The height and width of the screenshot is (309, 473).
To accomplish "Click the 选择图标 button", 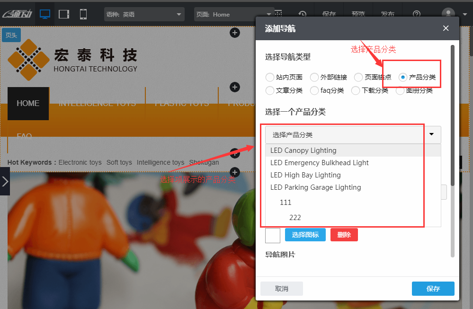I will coord(305,235).
